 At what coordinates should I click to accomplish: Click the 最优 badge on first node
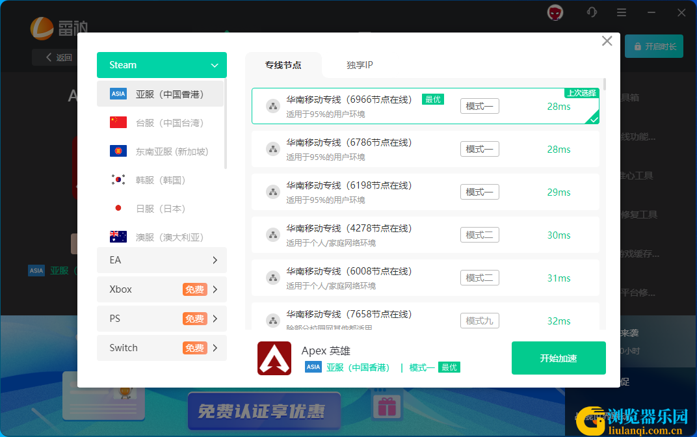[x=433, y=99]
